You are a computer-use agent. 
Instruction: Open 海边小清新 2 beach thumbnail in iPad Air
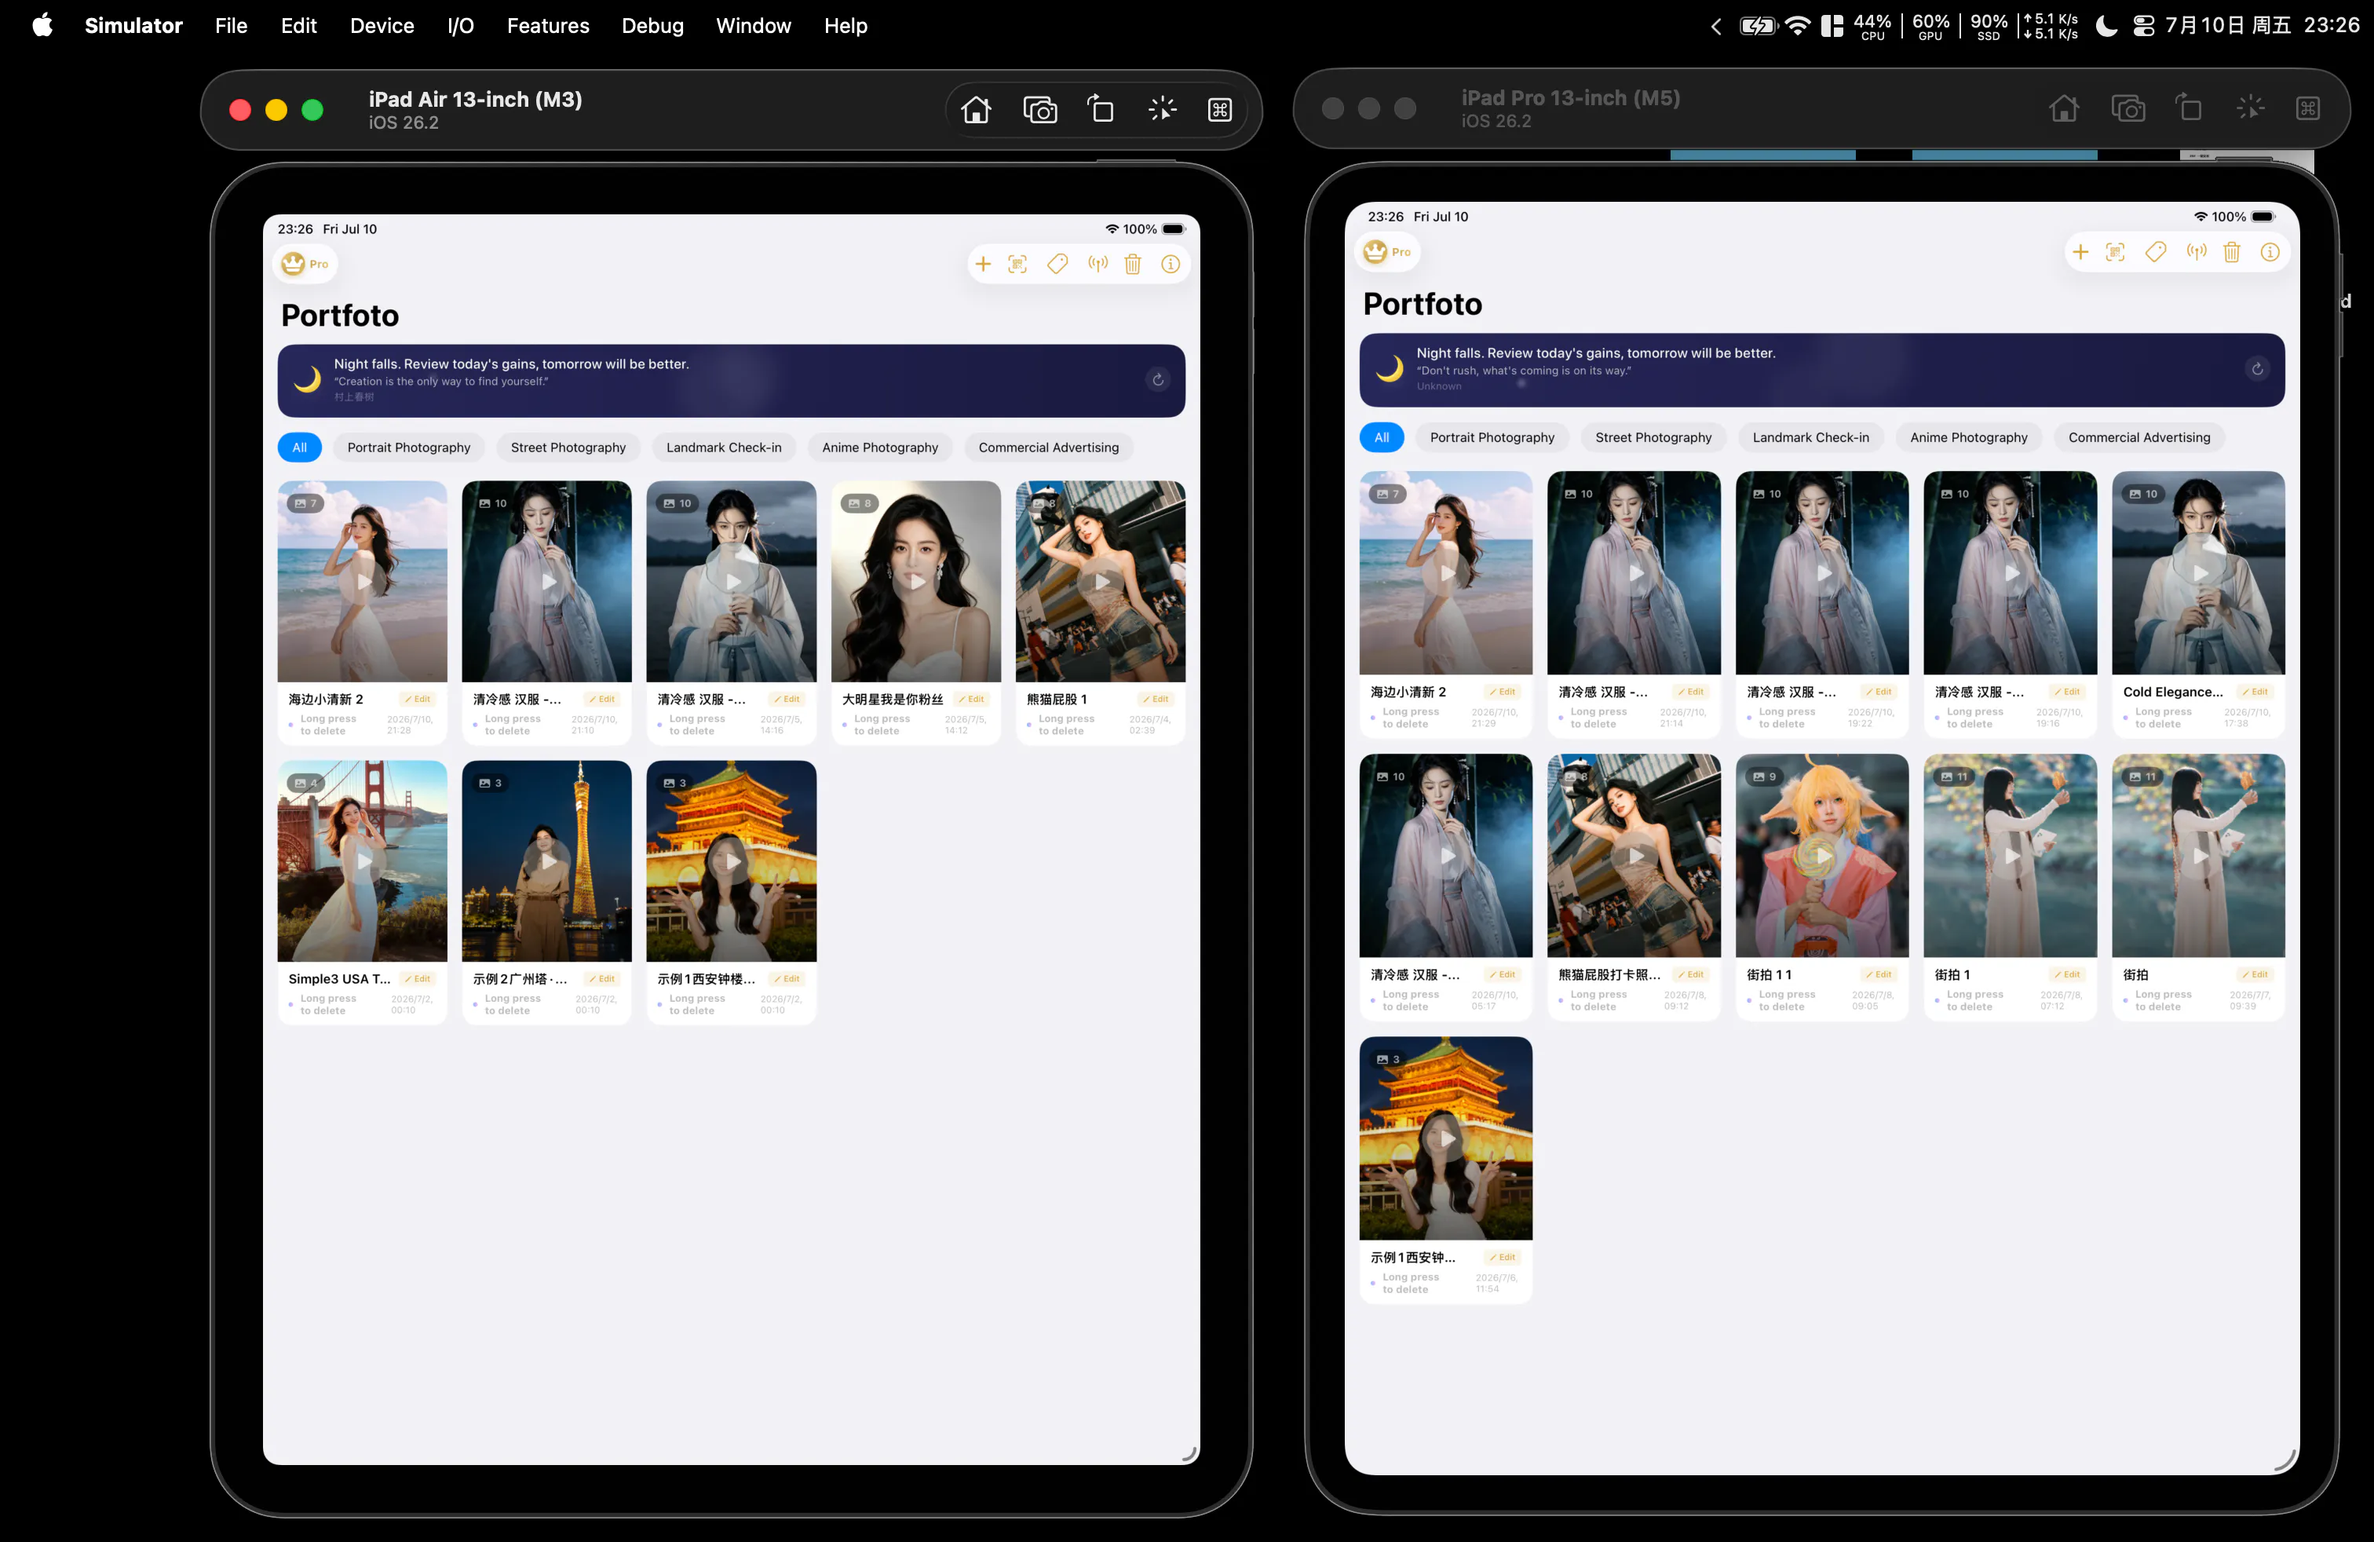(x=362, y=582)
